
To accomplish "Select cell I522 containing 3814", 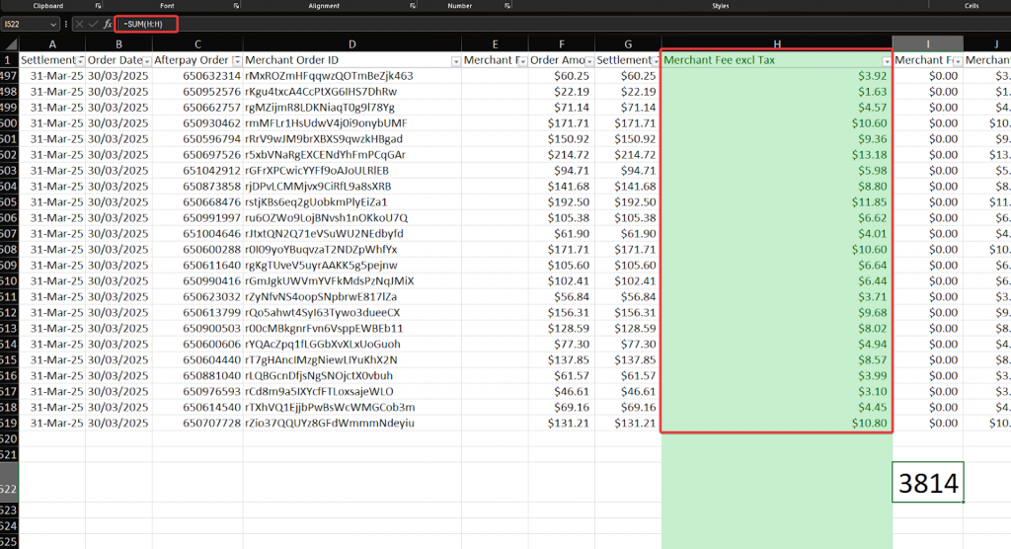I will [x=927, y=483].
